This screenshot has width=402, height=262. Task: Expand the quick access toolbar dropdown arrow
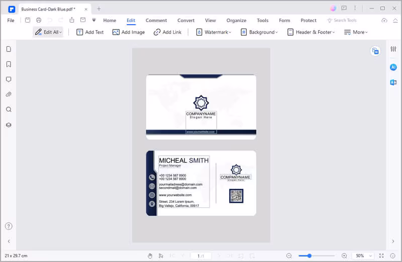pyautogui.click(x=94, y=20)
